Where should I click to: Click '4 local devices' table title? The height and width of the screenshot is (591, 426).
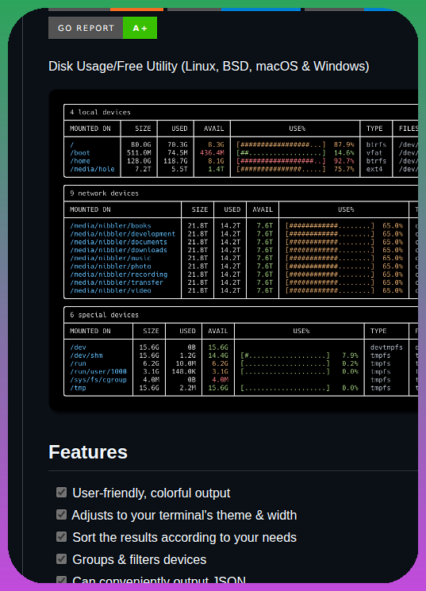pos(100,113)
